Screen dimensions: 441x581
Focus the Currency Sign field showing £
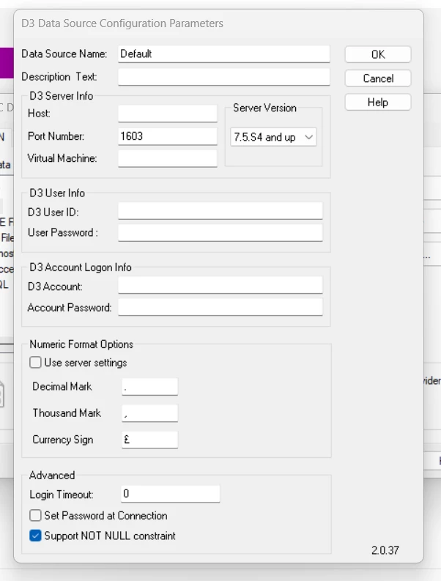(149, 440)
